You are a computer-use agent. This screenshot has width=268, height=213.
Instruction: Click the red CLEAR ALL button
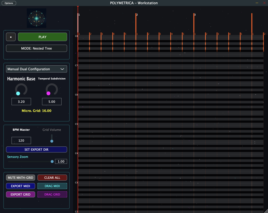52,178
